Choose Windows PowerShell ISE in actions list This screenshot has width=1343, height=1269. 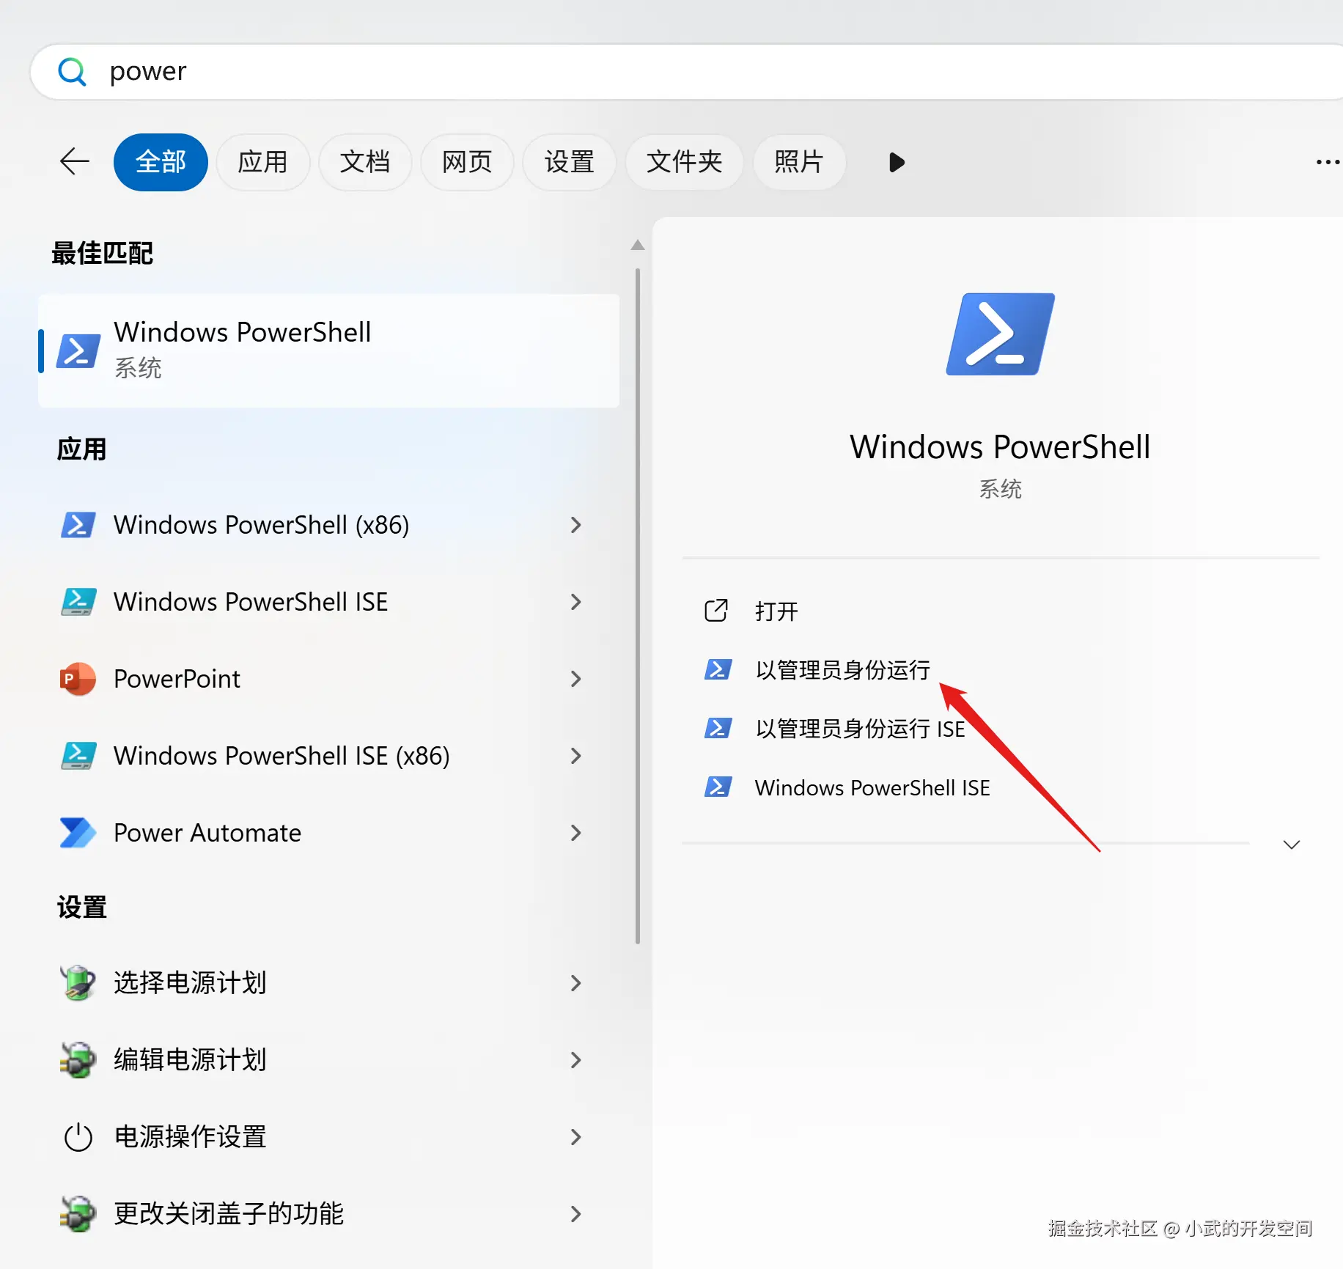pos(872,787)
